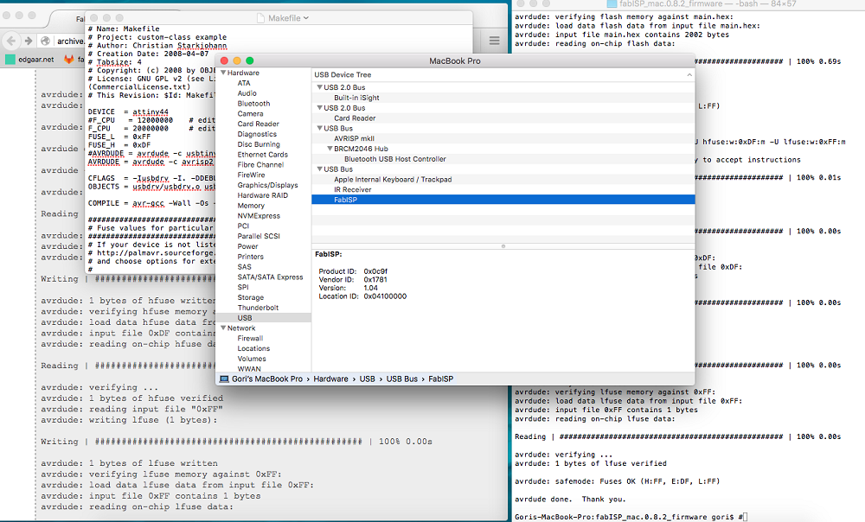Collapse the BRCM2046 Hub node
The width and height of the screenshot is (865, 522).
[330, 149]
